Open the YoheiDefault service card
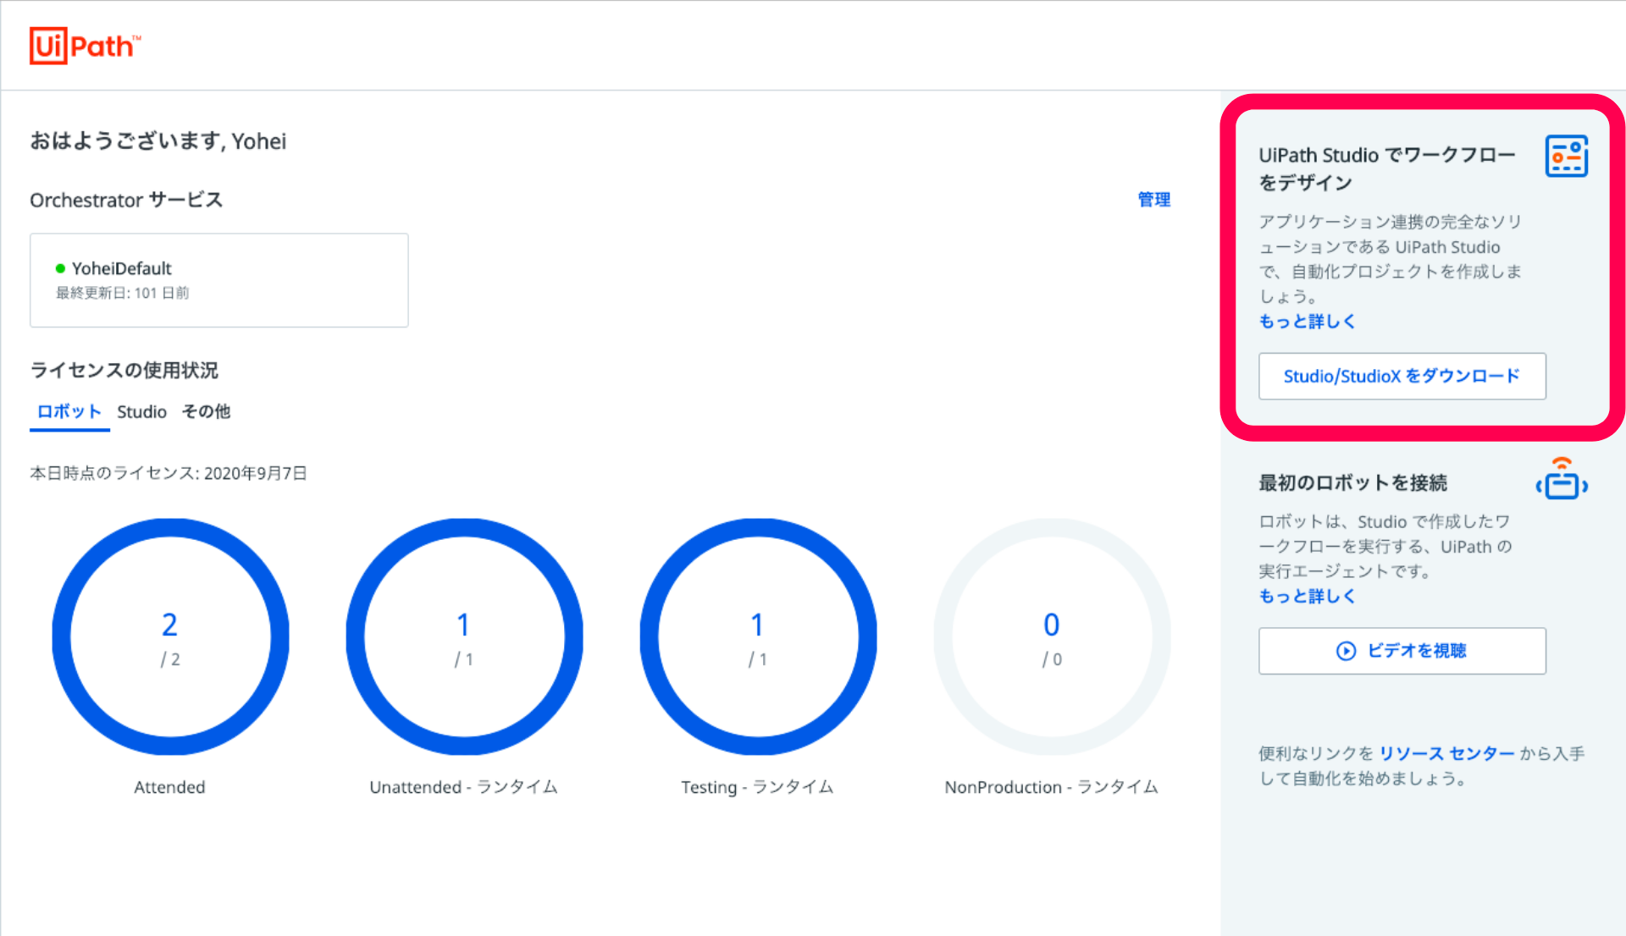Screen dimensions: 1626x936 [219, 280]
